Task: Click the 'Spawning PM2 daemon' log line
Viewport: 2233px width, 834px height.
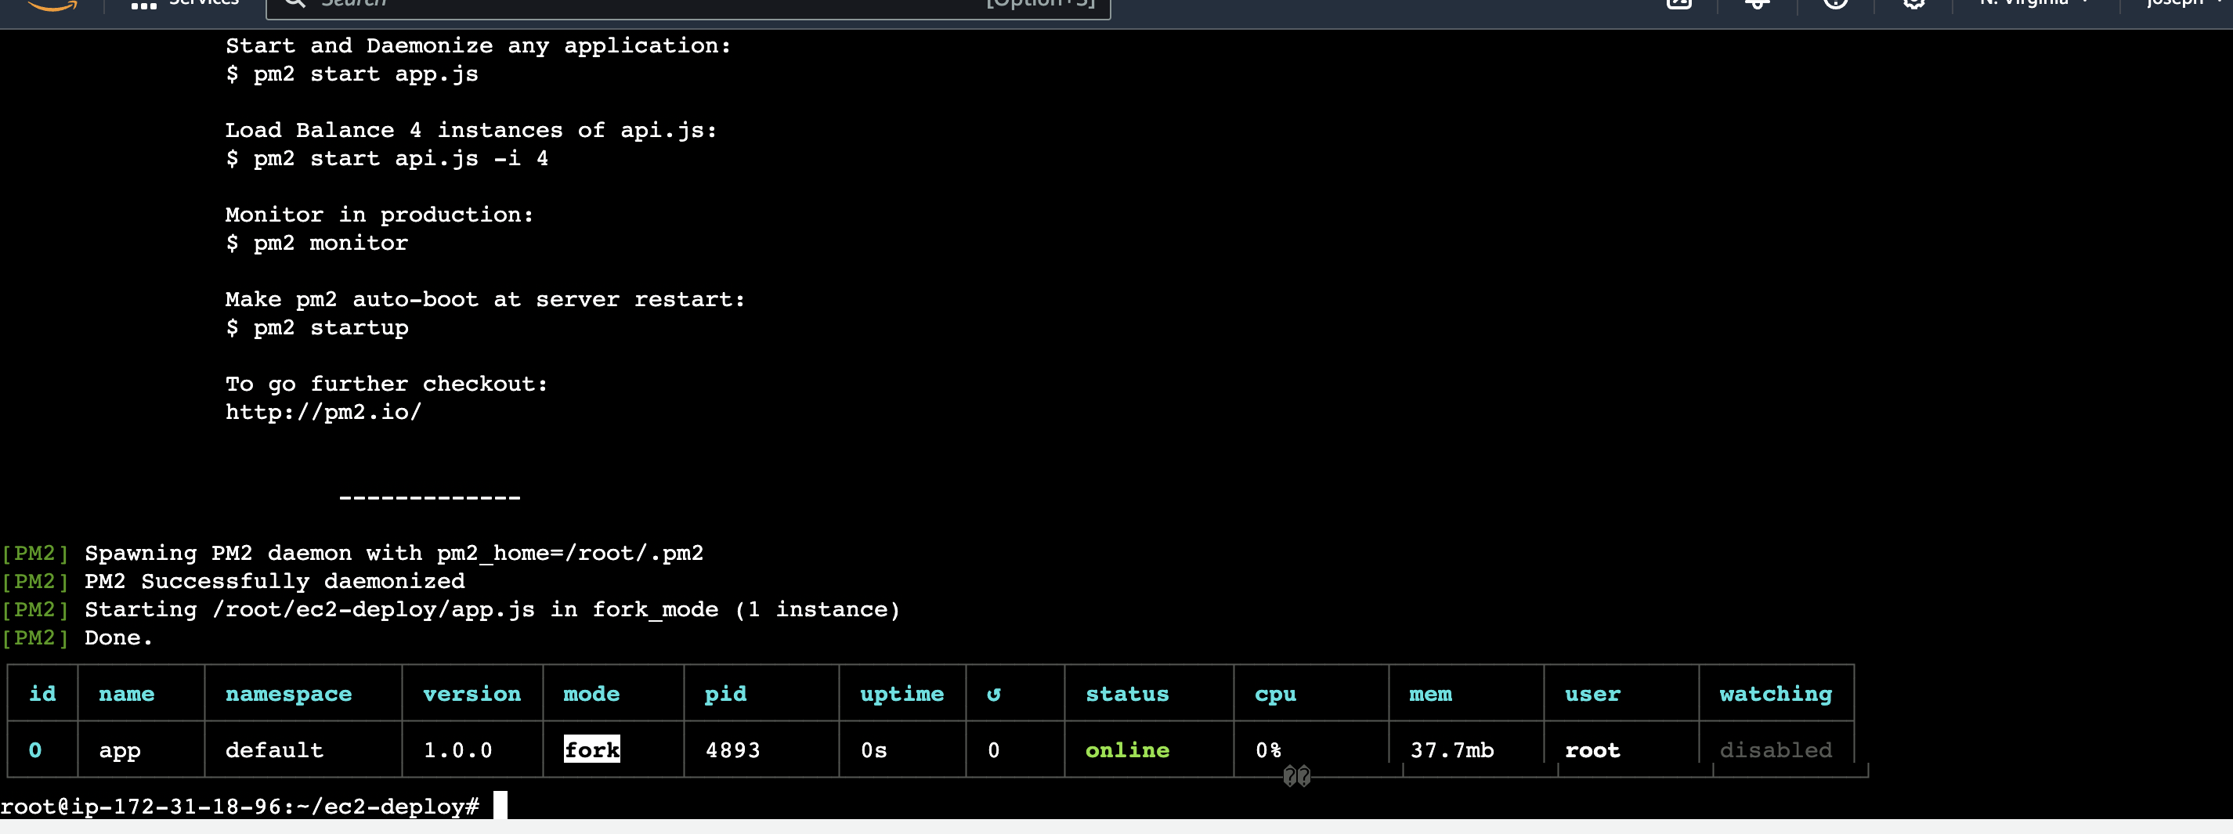Action: pos(352,553)
